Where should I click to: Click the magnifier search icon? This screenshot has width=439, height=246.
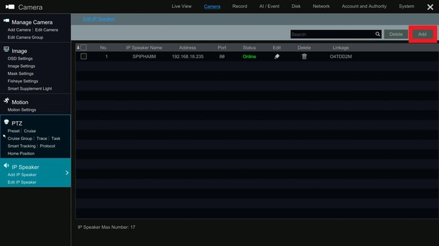[x=377, y=34]
